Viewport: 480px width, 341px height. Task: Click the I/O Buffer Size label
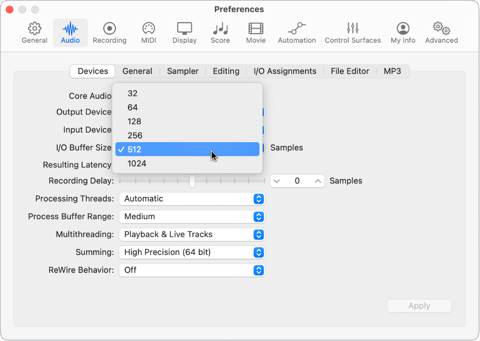pyautogui.click(x=83, y=148)
